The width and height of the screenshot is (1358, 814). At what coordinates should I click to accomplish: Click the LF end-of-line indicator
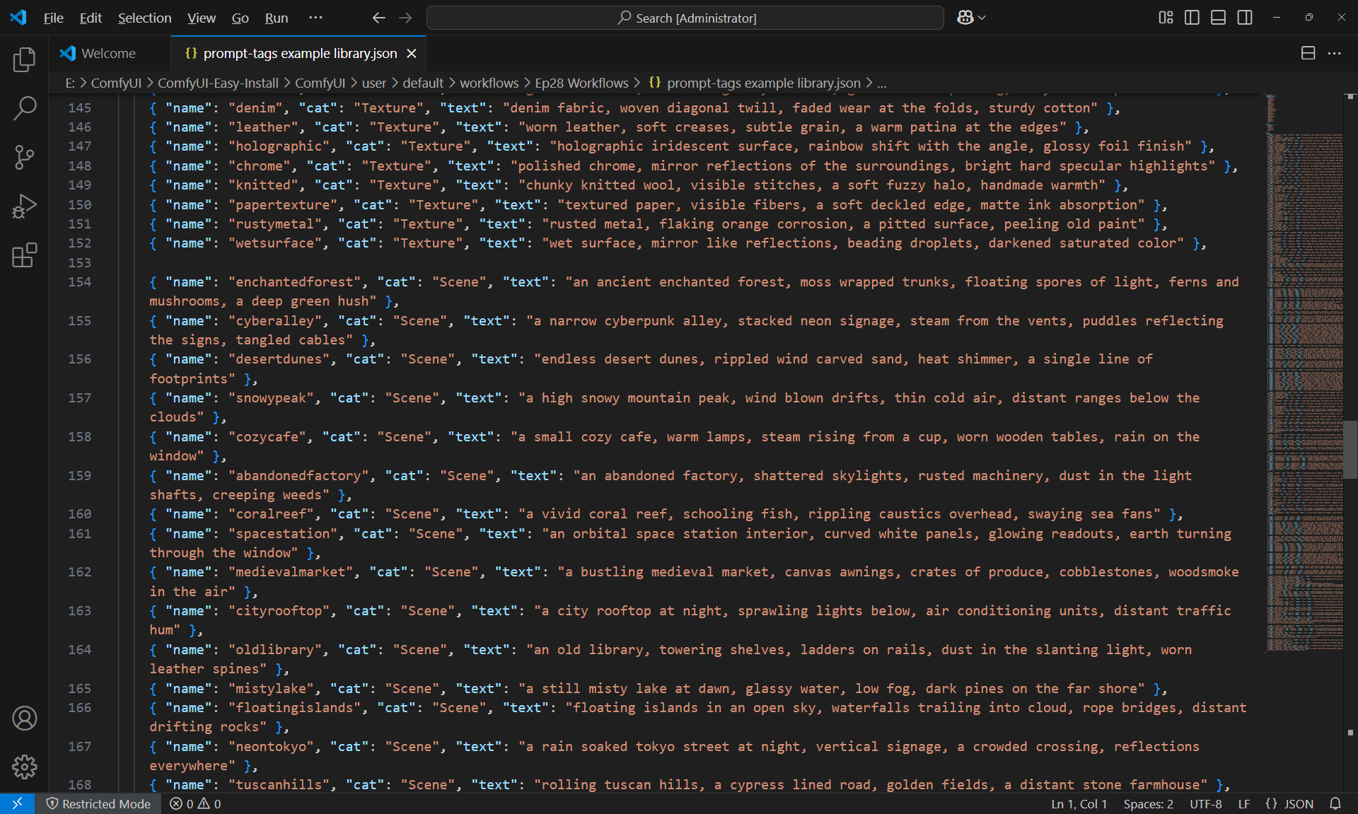(x=1244, y=803)
